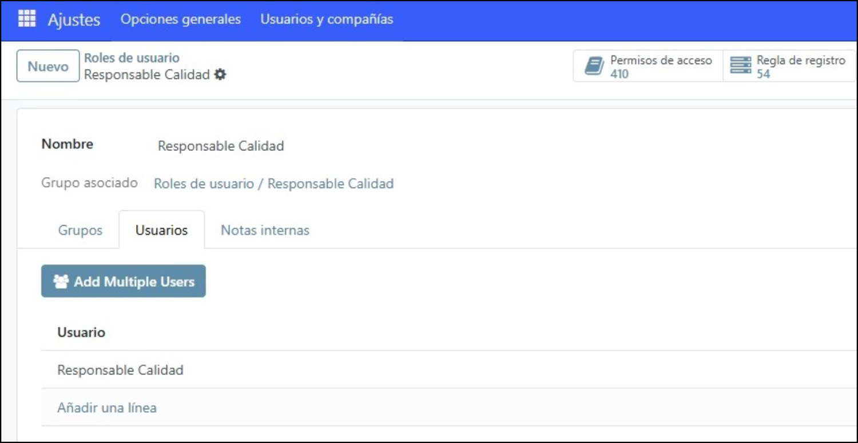
Task: Click the Permisos de acceso book icon
Action: (x=594, y=66)
